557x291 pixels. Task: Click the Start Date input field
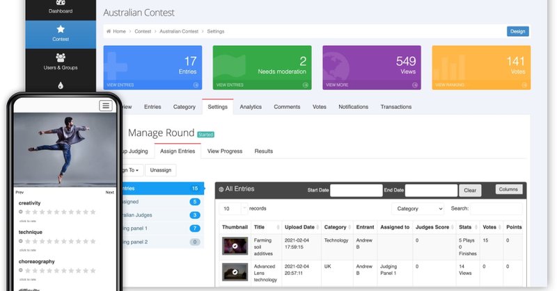click(356, 190)
